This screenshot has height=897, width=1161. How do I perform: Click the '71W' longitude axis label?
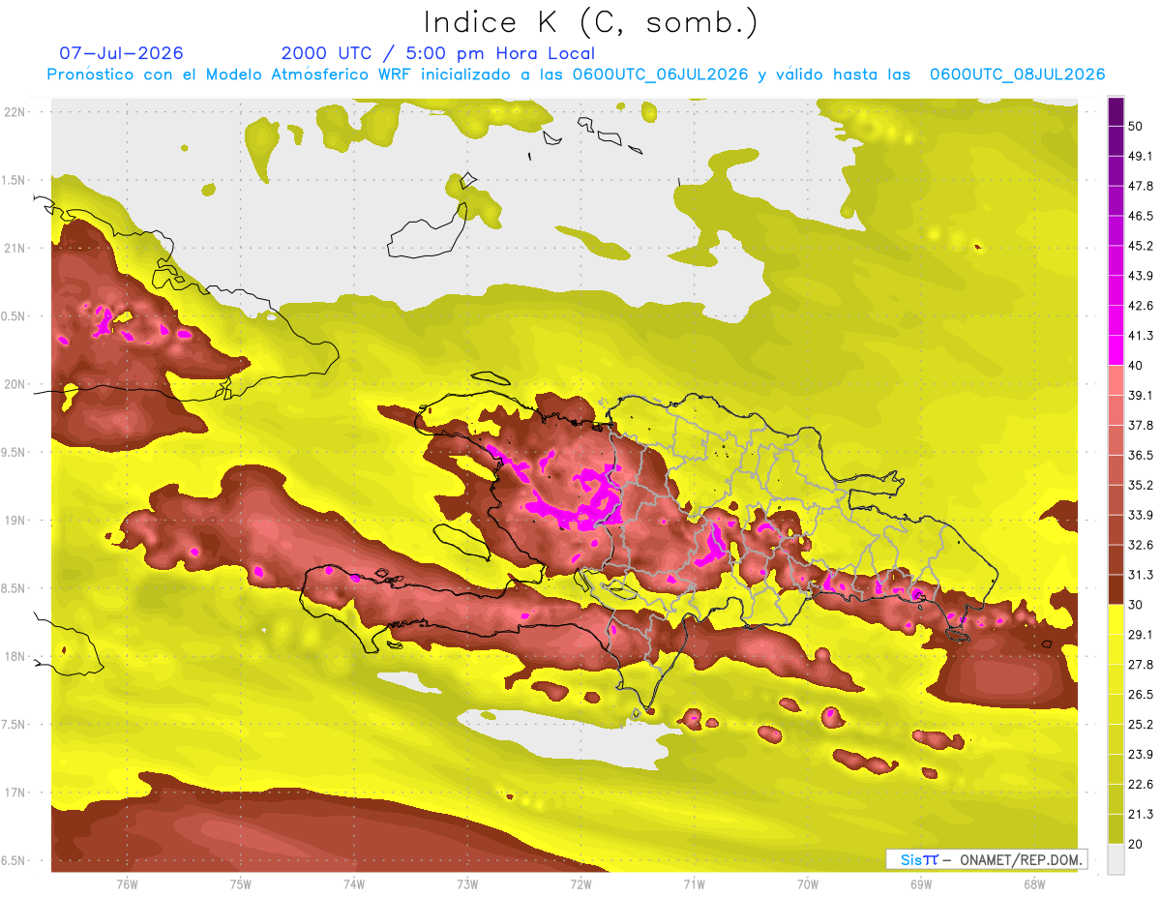[x=694, y=883]
